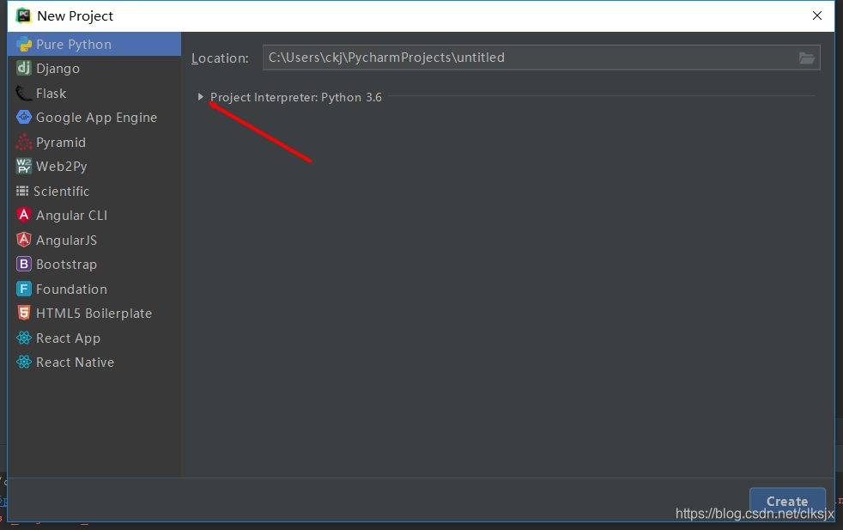Click the Google App Engine icon

[x=24, y=117]
